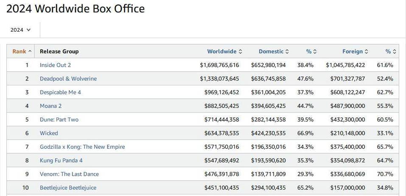The image size is (406, 196).
Task: Open Venom: The Last Dance link
Action: (69, 174)
